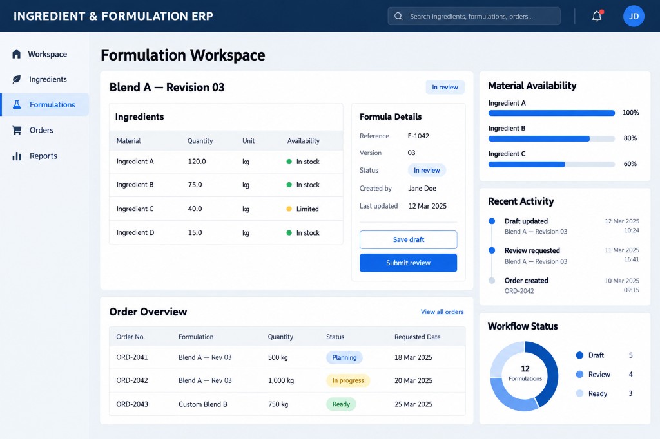Screen dimensions: 660x439
Task: Click the In review badge beside Blend A title
Action: tap(445, 87)
